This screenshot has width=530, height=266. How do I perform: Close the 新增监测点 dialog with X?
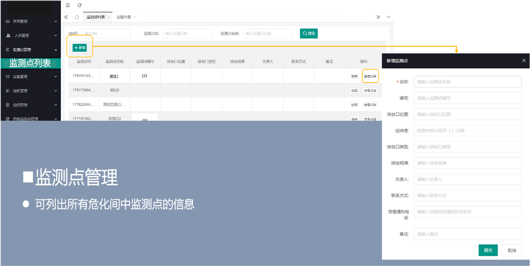click(x=524, y=60)
